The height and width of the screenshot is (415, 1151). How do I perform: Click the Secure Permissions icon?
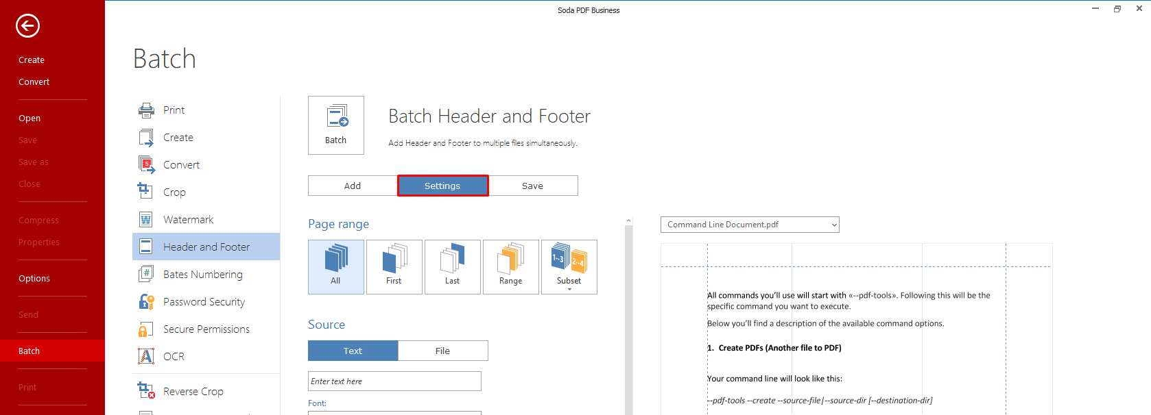point(145,329)
